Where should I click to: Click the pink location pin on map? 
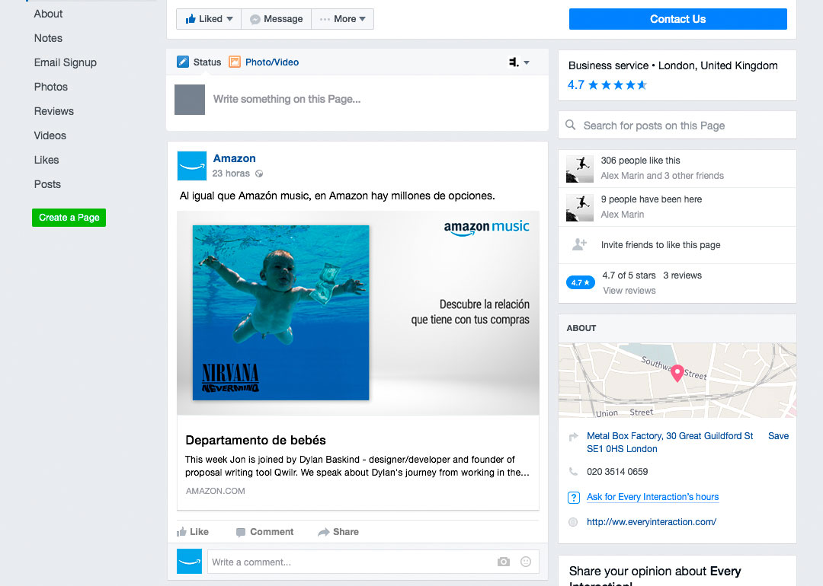click(677, 373)
